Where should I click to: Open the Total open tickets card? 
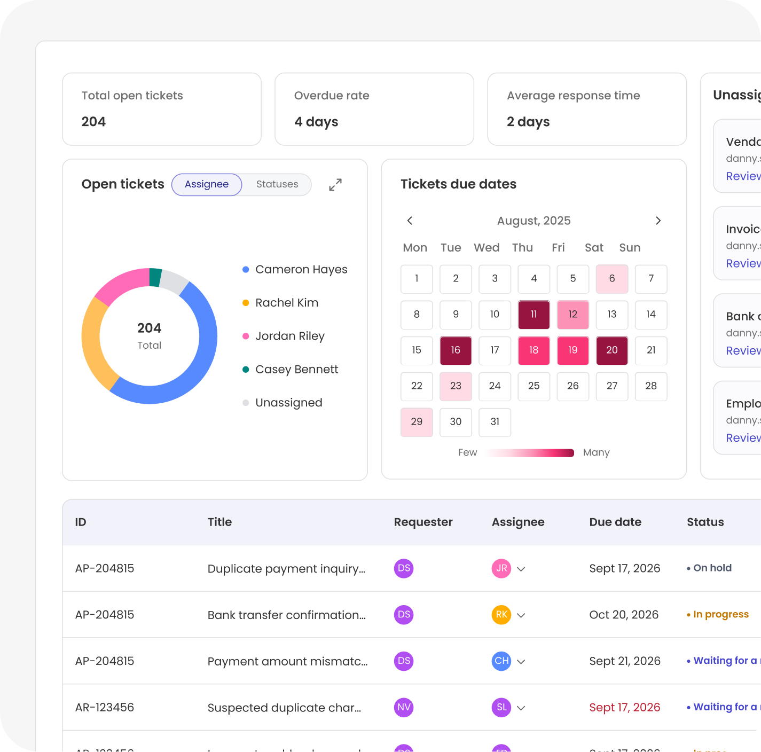pyautogui.click(x=162, y=109)
